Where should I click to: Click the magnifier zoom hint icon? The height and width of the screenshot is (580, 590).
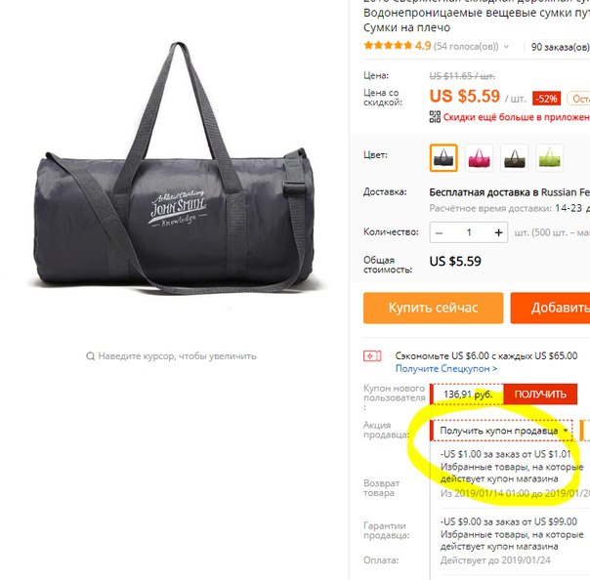click(90, 355)
